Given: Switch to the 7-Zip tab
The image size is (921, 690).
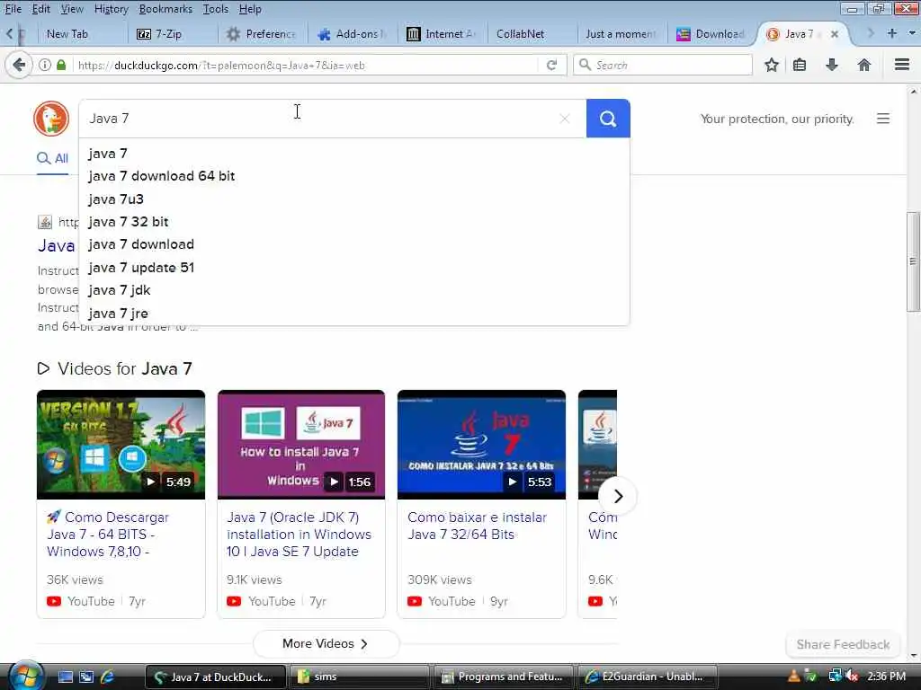Looking at the screenshot, I should click(x=172, y=34).
